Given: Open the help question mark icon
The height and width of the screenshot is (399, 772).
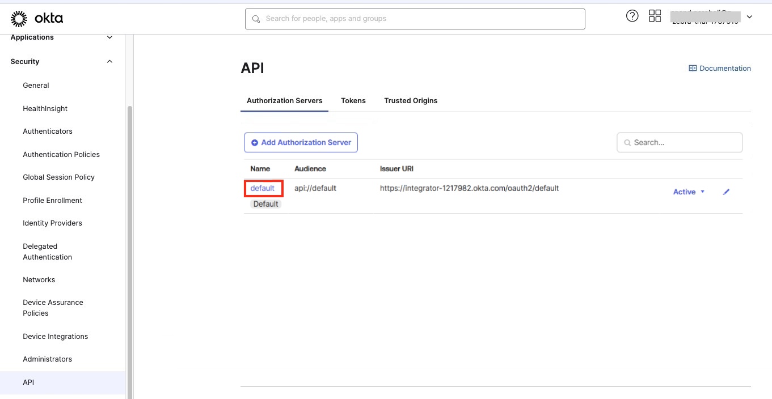Looking at the screenshot, I should (x=632, y=16).
